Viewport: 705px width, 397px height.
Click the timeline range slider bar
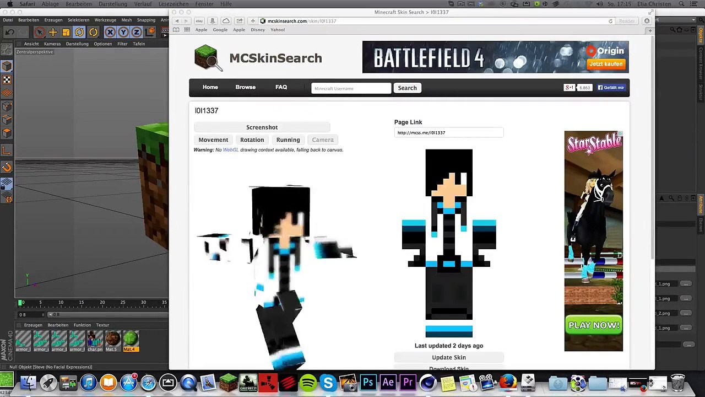coord(107,315)
